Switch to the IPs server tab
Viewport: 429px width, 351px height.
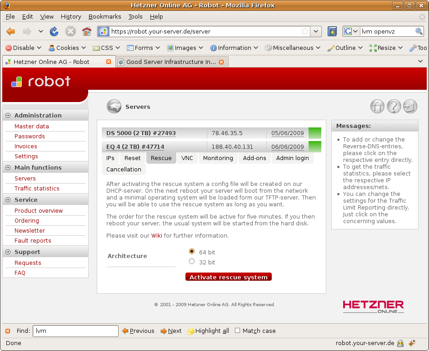coord(110,158)
